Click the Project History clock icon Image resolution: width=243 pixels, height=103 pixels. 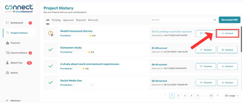[7, 33]
